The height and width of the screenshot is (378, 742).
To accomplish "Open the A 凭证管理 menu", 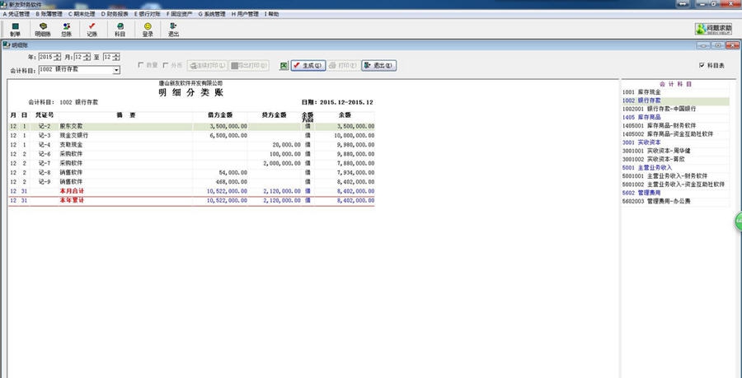I will coord(16,14).
